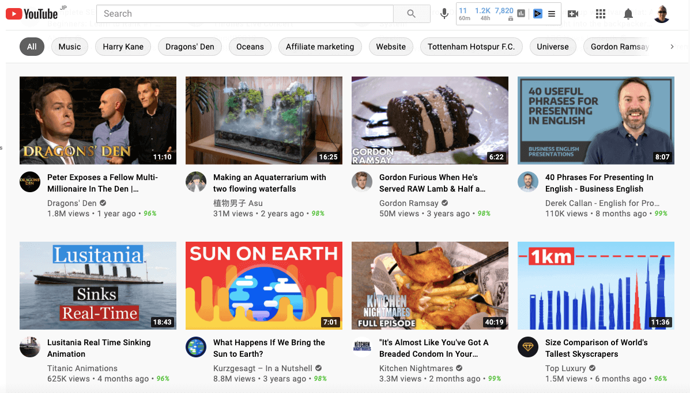Screen dimensions: 690x393
Task: Click the 7,820 subscriber count
Action: pyautogui.click(x=504, y=10)
